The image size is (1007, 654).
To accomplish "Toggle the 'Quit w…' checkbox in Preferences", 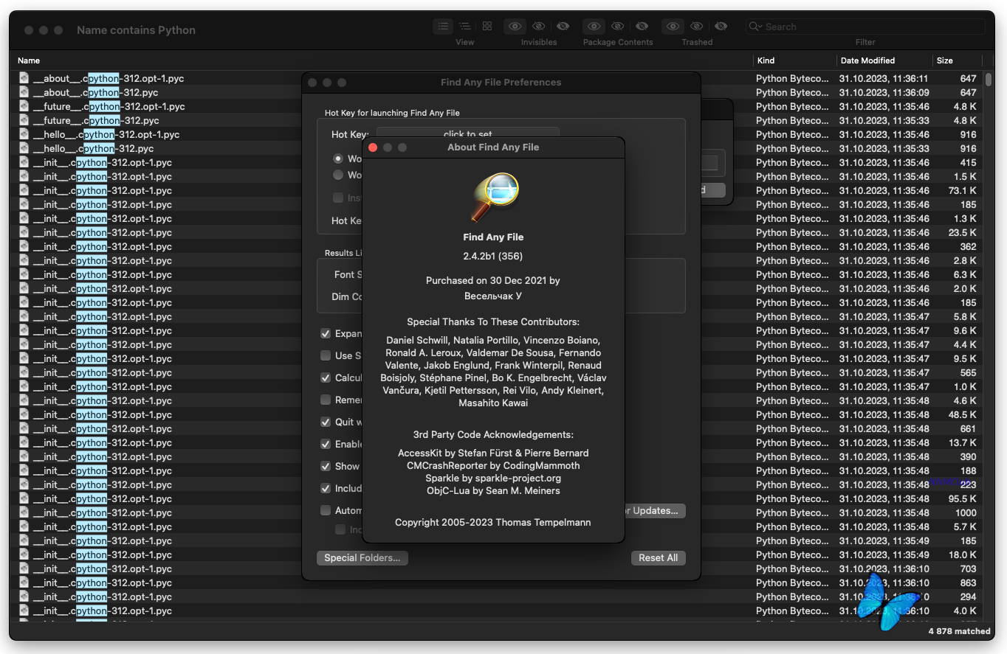I will coord(326,422).
